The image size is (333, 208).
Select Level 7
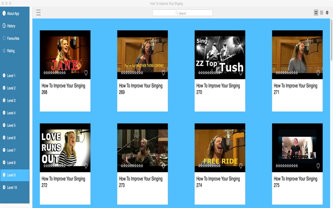coord(15,150)
